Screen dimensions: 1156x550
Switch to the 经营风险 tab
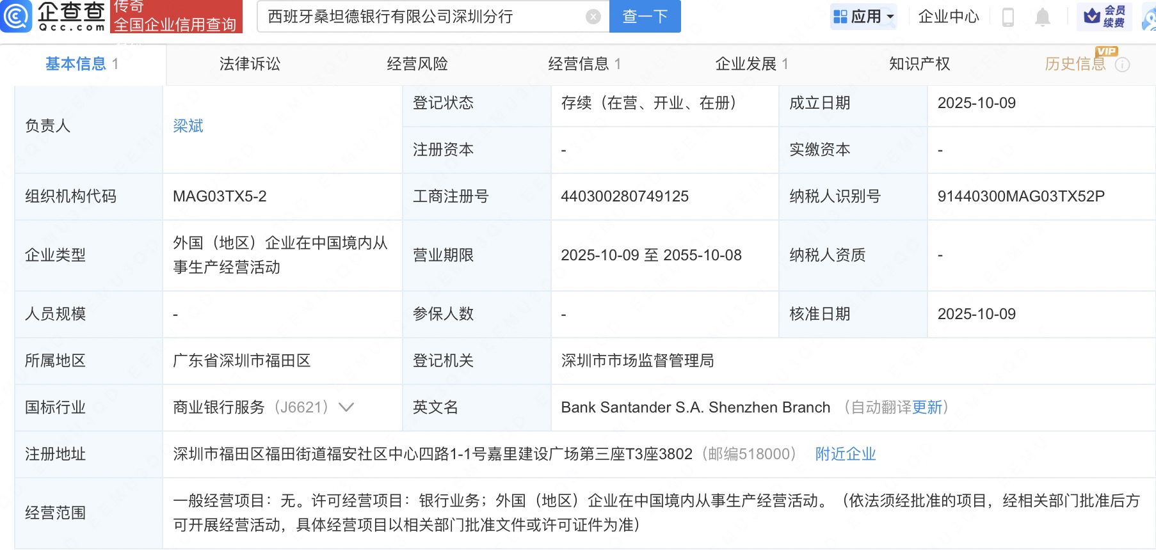tap(417, 64)
